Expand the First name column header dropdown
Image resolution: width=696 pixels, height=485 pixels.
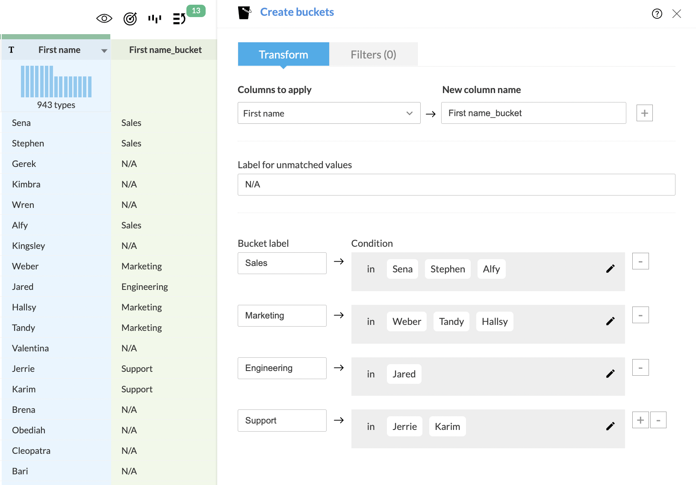point(104,51)
